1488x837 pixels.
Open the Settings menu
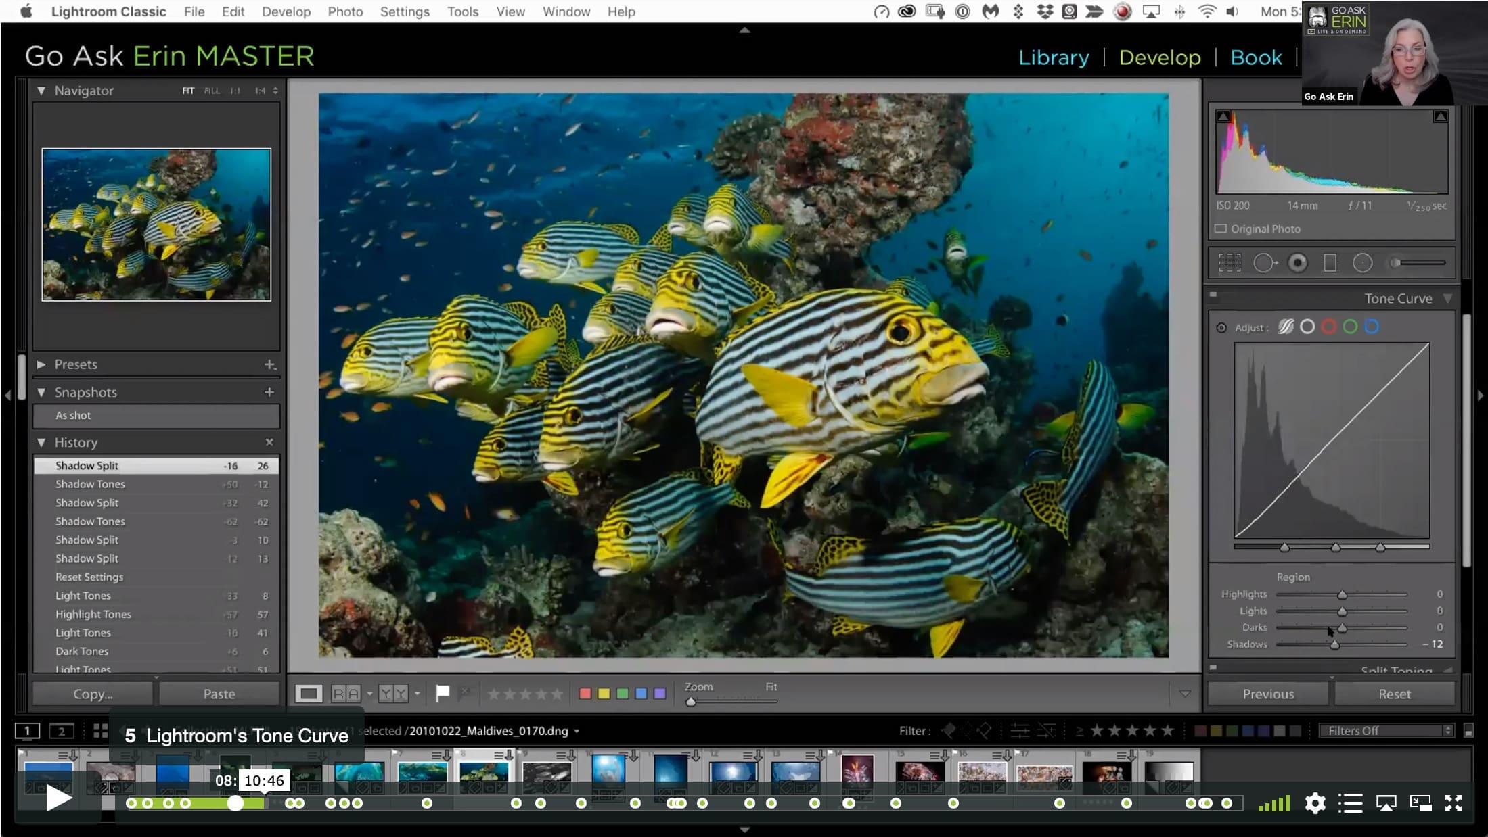pos(405,11)
